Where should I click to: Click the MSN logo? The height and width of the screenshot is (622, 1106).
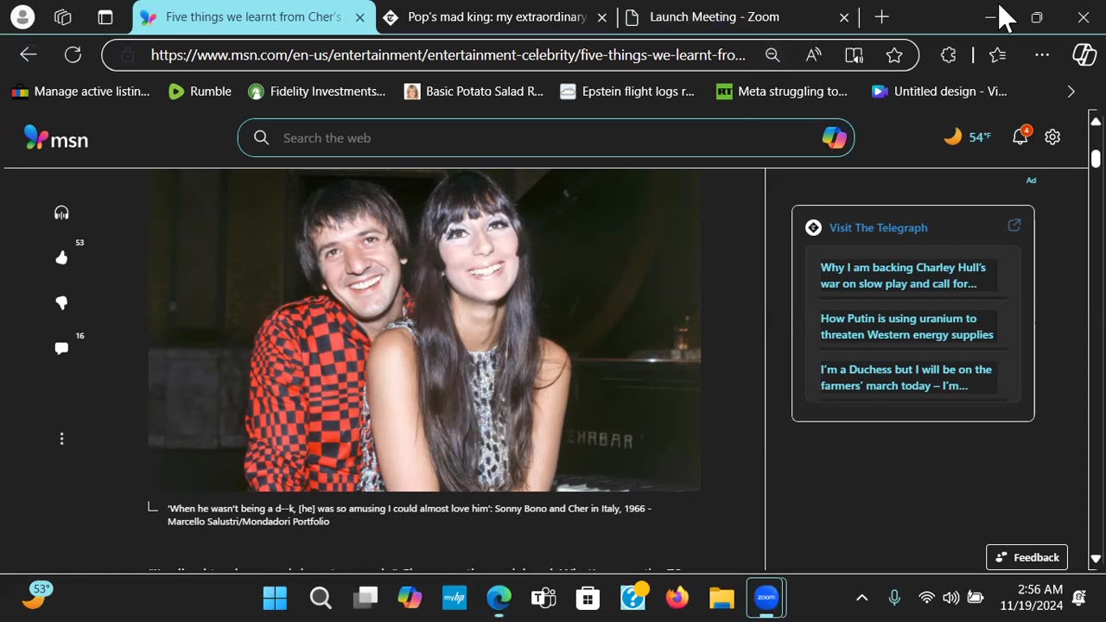coord(56,138)
